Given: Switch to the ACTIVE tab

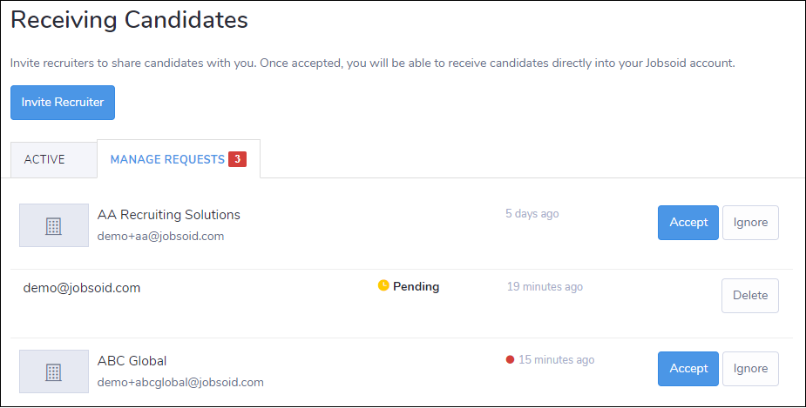Looking at the screenshot, I should tap(44, 160).
